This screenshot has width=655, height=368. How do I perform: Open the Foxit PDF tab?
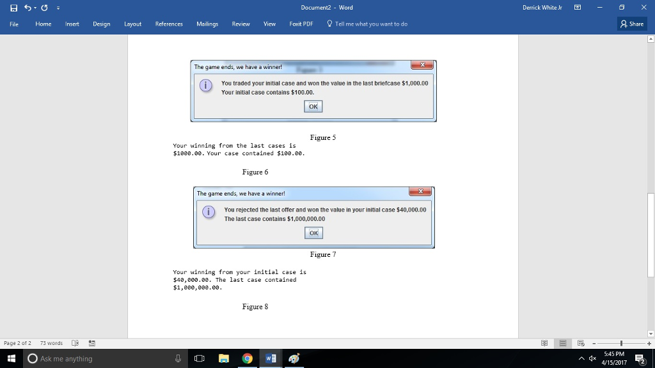pos(301,24)
